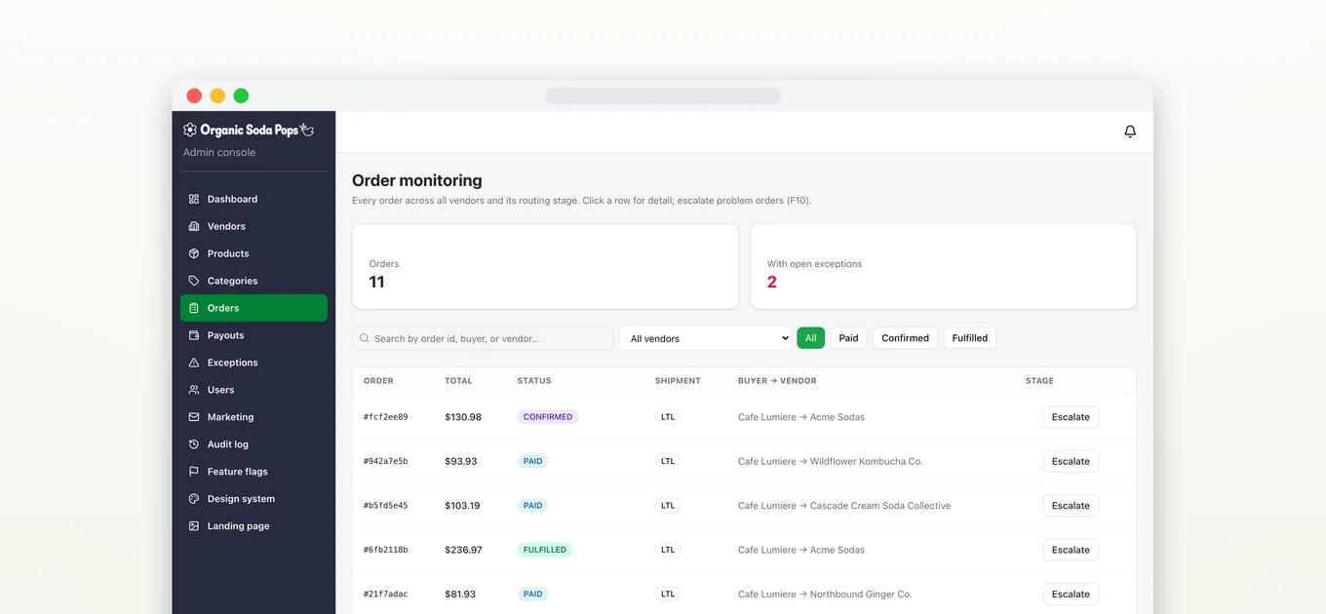The image size is (1326, 614).
Task: Filter orders by Paid status
Action: [848, 338]
